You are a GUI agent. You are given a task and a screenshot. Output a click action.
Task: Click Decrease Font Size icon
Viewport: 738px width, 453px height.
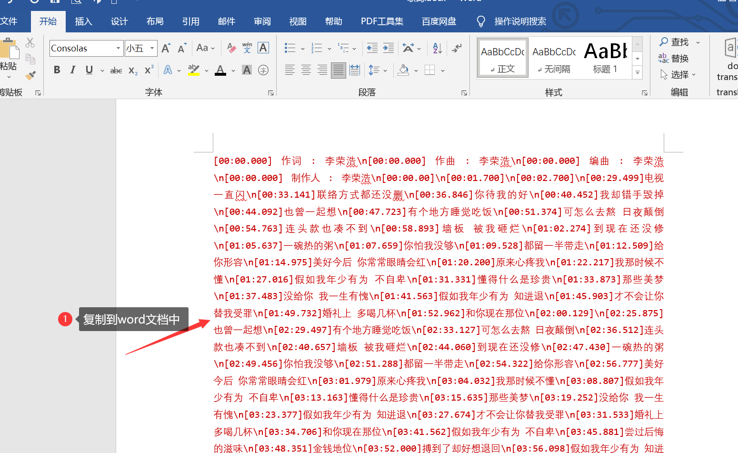tap(182, 48)
